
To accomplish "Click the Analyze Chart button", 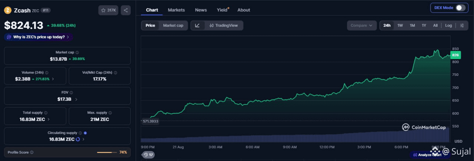I will pyautogui.click(x=430, y=155).
